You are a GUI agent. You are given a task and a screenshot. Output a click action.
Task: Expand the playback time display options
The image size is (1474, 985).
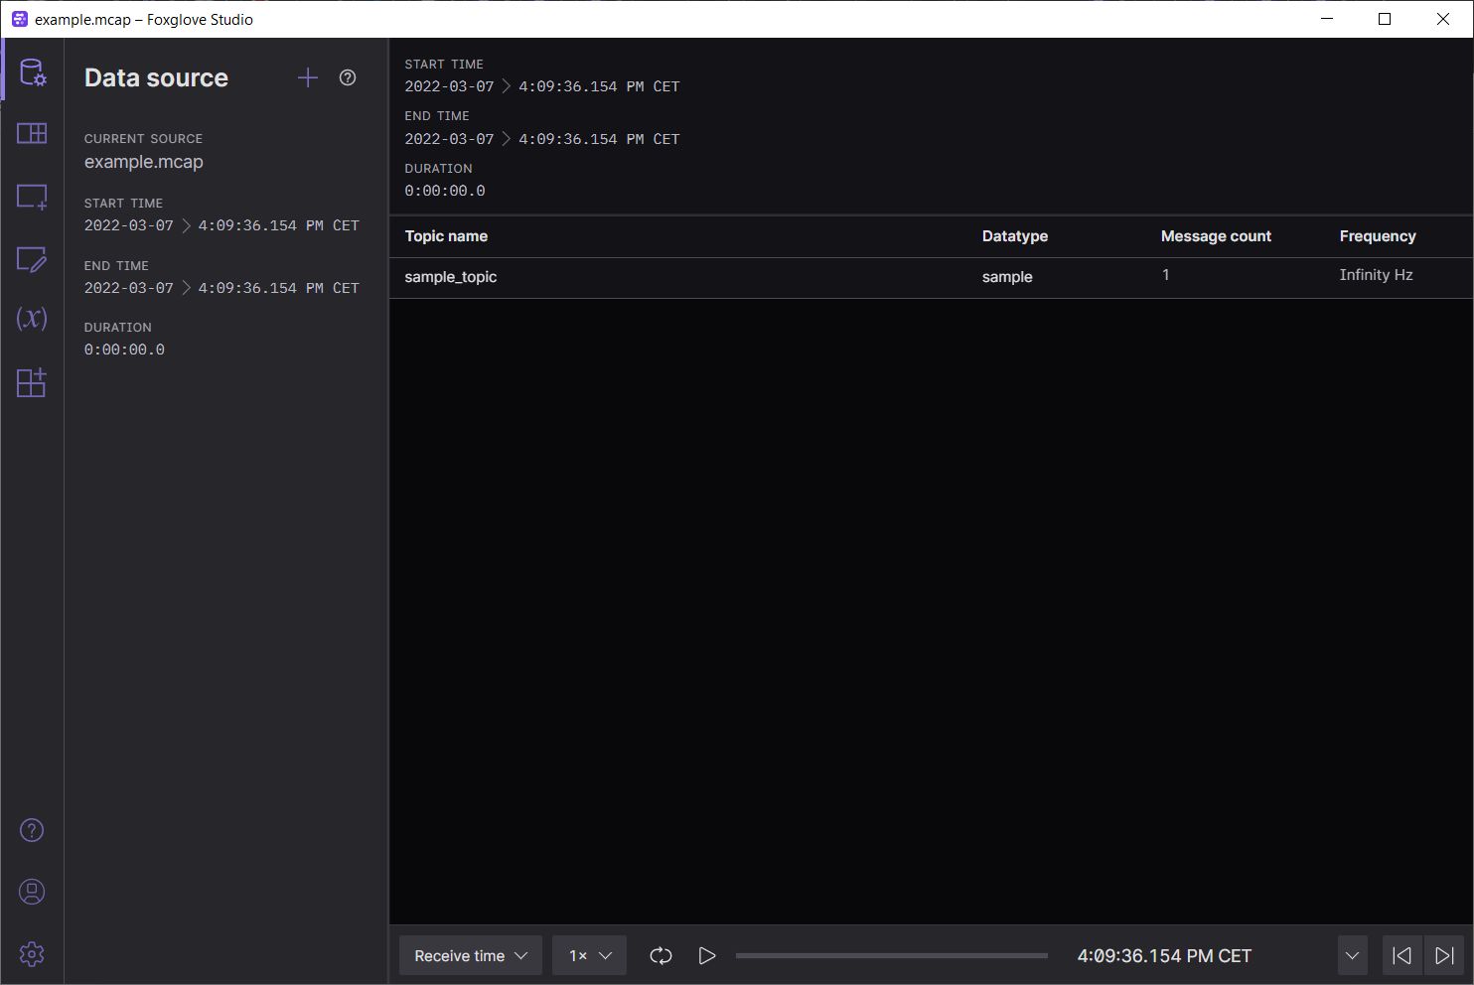pos(1352,955)
